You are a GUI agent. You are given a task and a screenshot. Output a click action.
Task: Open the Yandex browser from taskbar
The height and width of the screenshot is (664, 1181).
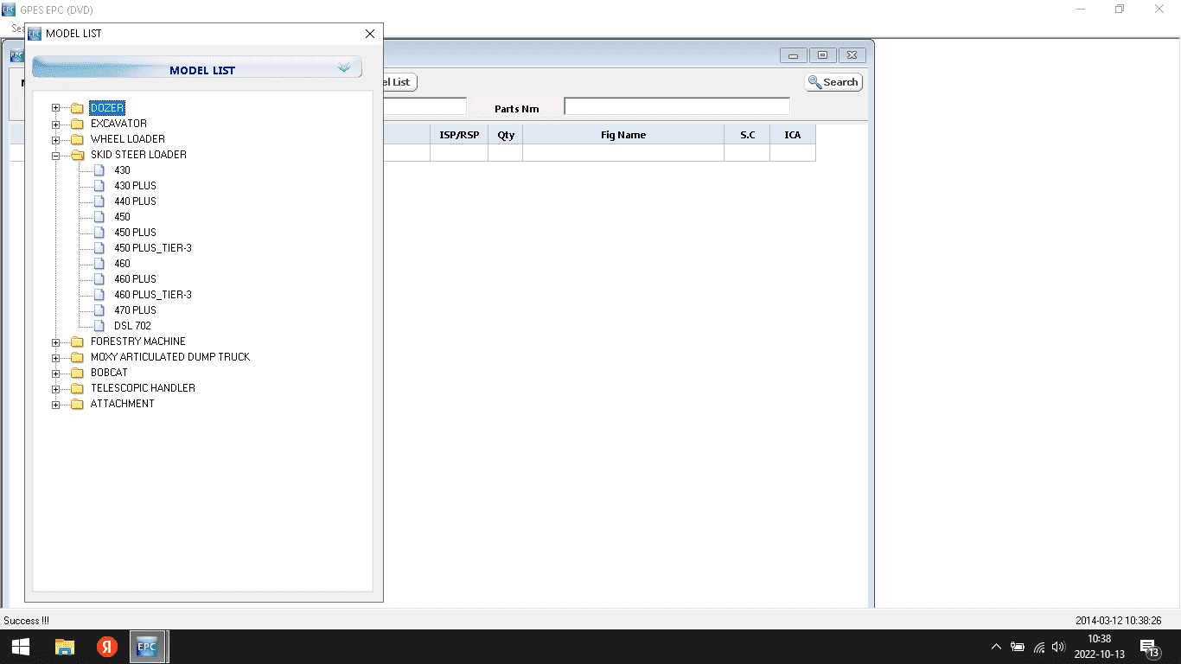pos(107,647)
